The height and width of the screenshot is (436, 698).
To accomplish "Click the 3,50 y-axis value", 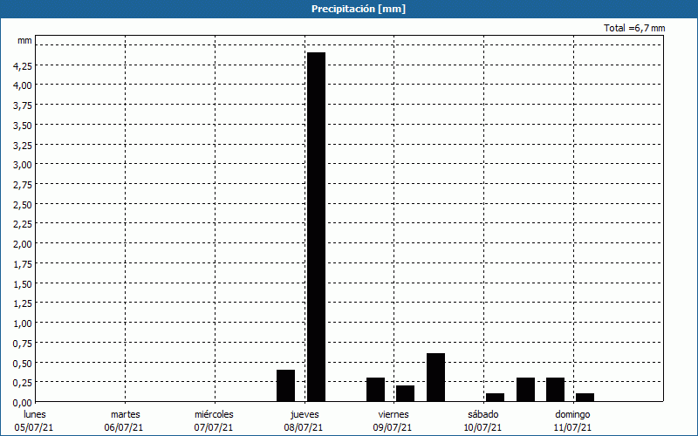I will click(x=23, y=126).
